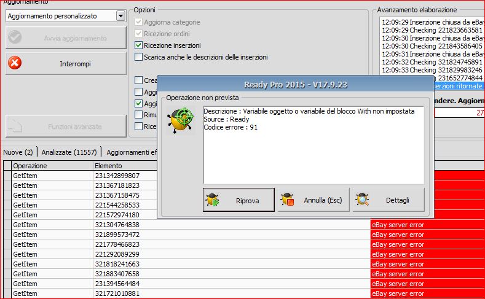Screen dimensions: 485x299
Task: Select log line Checking 221843586405
Action: [432, 46]
